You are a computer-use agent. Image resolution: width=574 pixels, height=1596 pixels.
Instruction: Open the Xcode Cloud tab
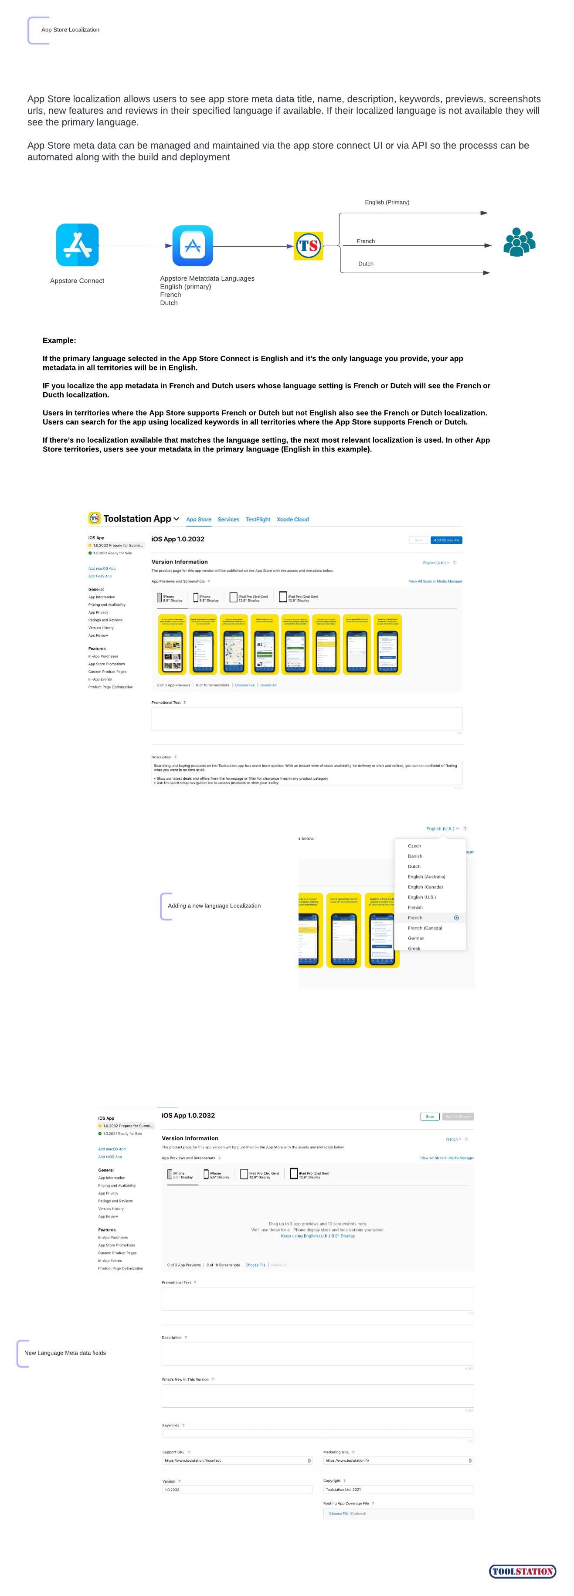(x=292, y=519)
